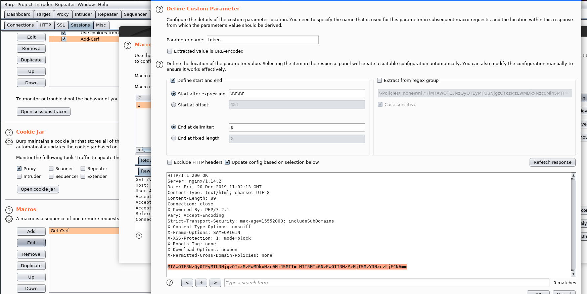Open the Burp menu
This screenshot has height=294, width=587.
pyautogui.click(x=9, y=4)
